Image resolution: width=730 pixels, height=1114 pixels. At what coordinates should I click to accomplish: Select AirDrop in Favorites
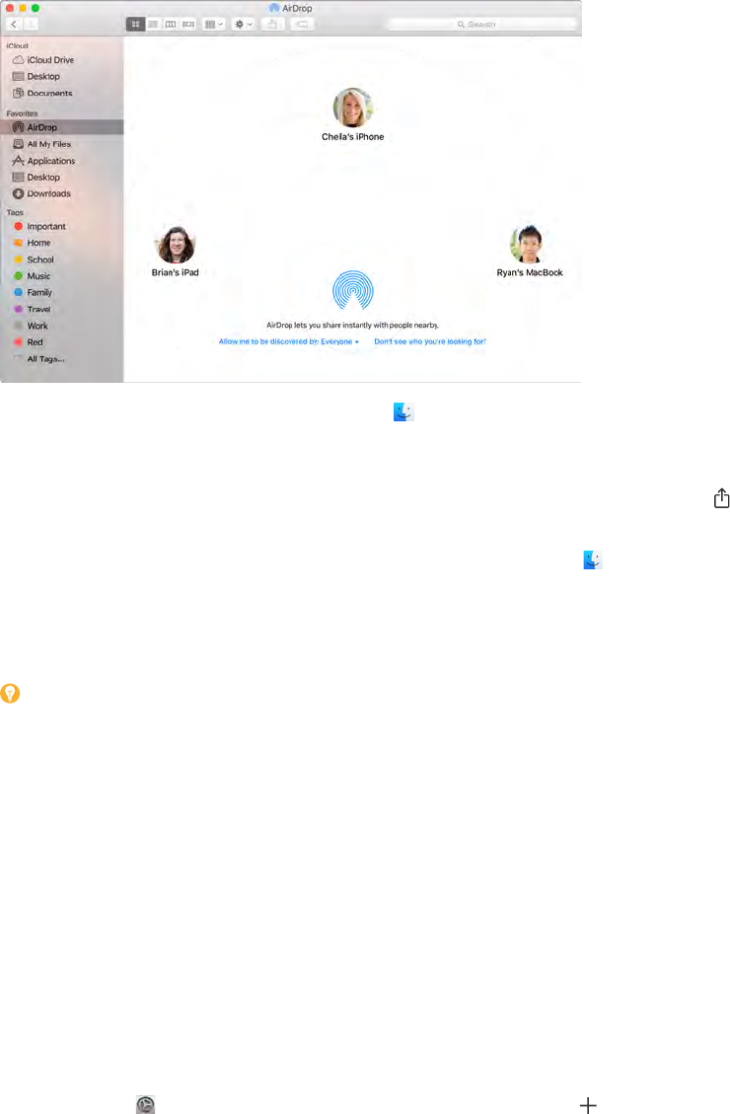62,127
